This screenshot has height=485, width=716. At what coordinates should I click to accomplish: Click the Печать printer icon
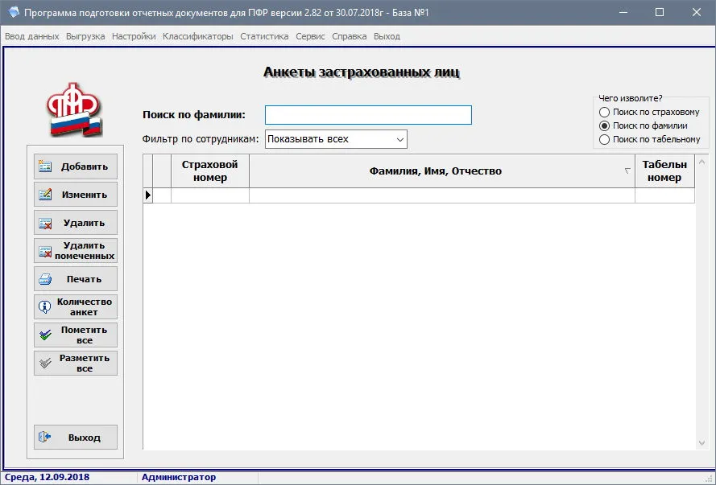click(x=45, y=279)
